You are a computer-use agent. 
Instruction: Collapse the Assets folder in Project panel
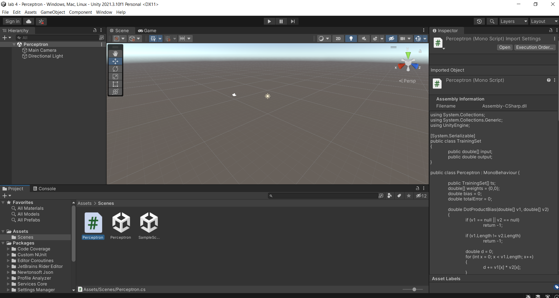(x=3, y=231)
